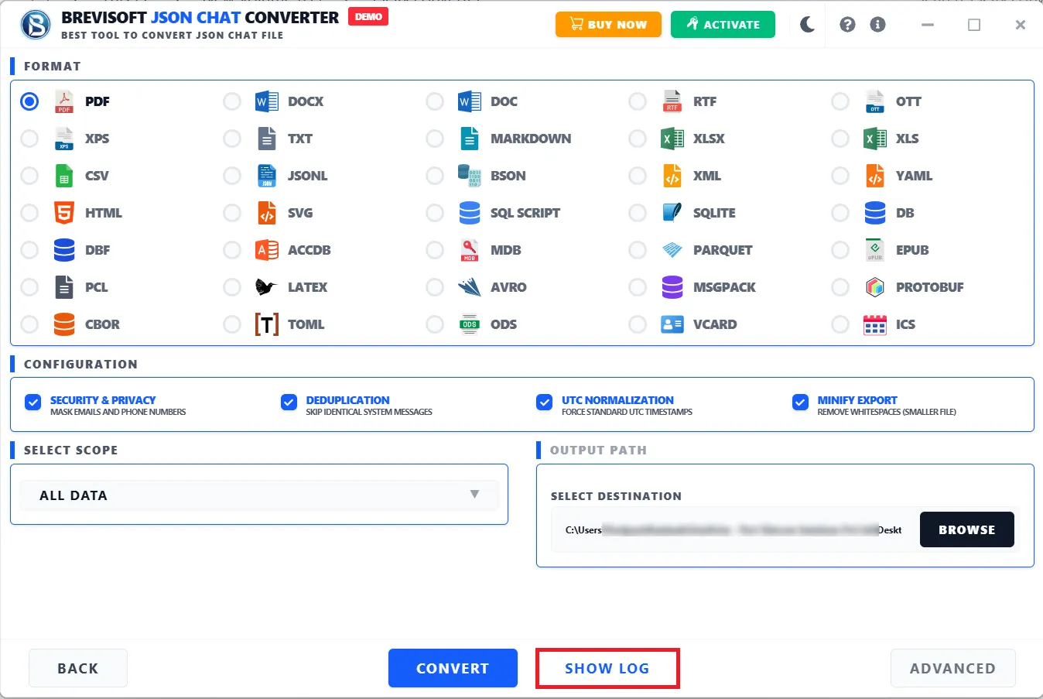1043x699 pixels.
Task: Click the Show Log button
Action: pyautogui.click(x=607, y=668)
